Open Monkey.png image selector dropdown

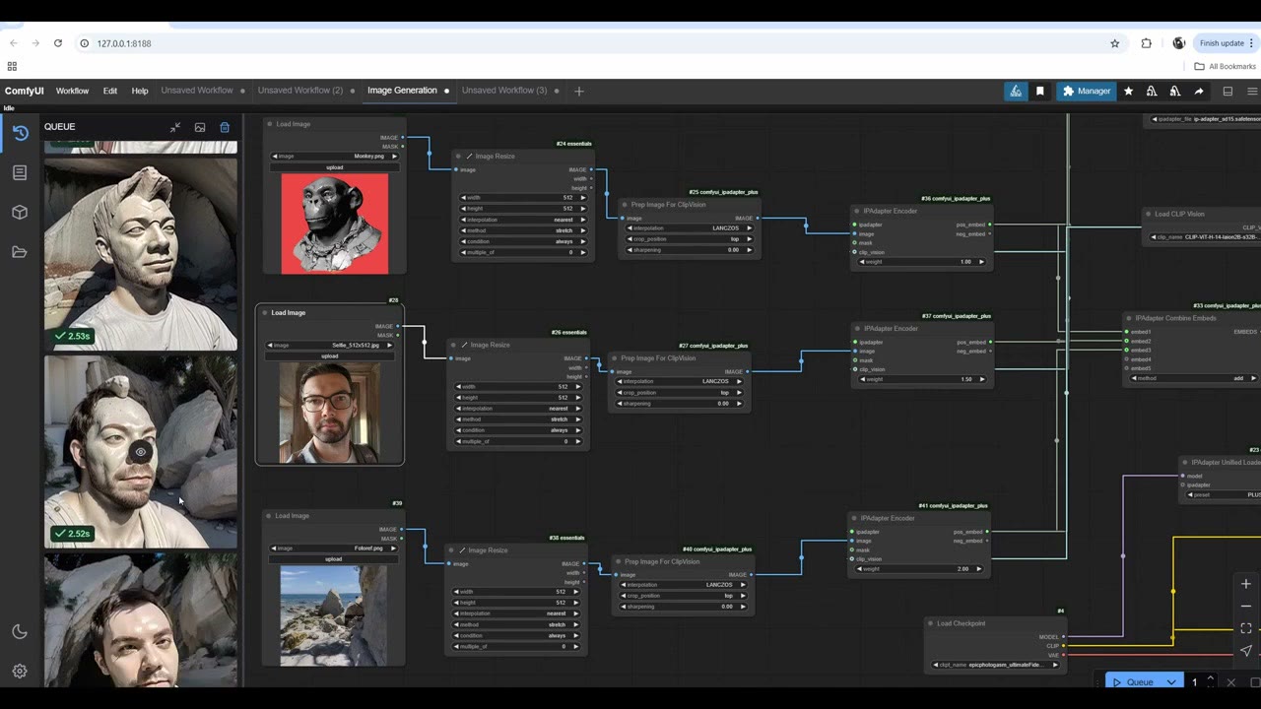[335, 156]
